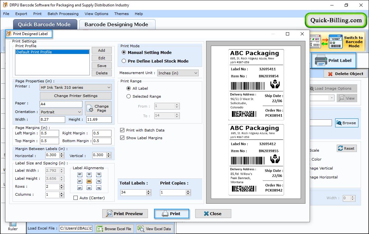Toggle Print with Batch Data checkbox
The height and width of the screenshot is (234, 369).
point(122,130)
